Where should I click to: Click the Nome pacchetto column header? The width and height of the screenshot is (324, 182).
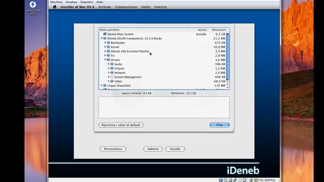(144, 30)
